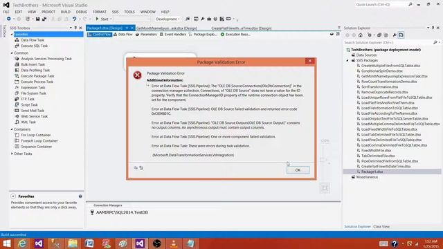Switch to the Class View tab
This screenshot has height=249, width=443.
(x=381, y=227)
